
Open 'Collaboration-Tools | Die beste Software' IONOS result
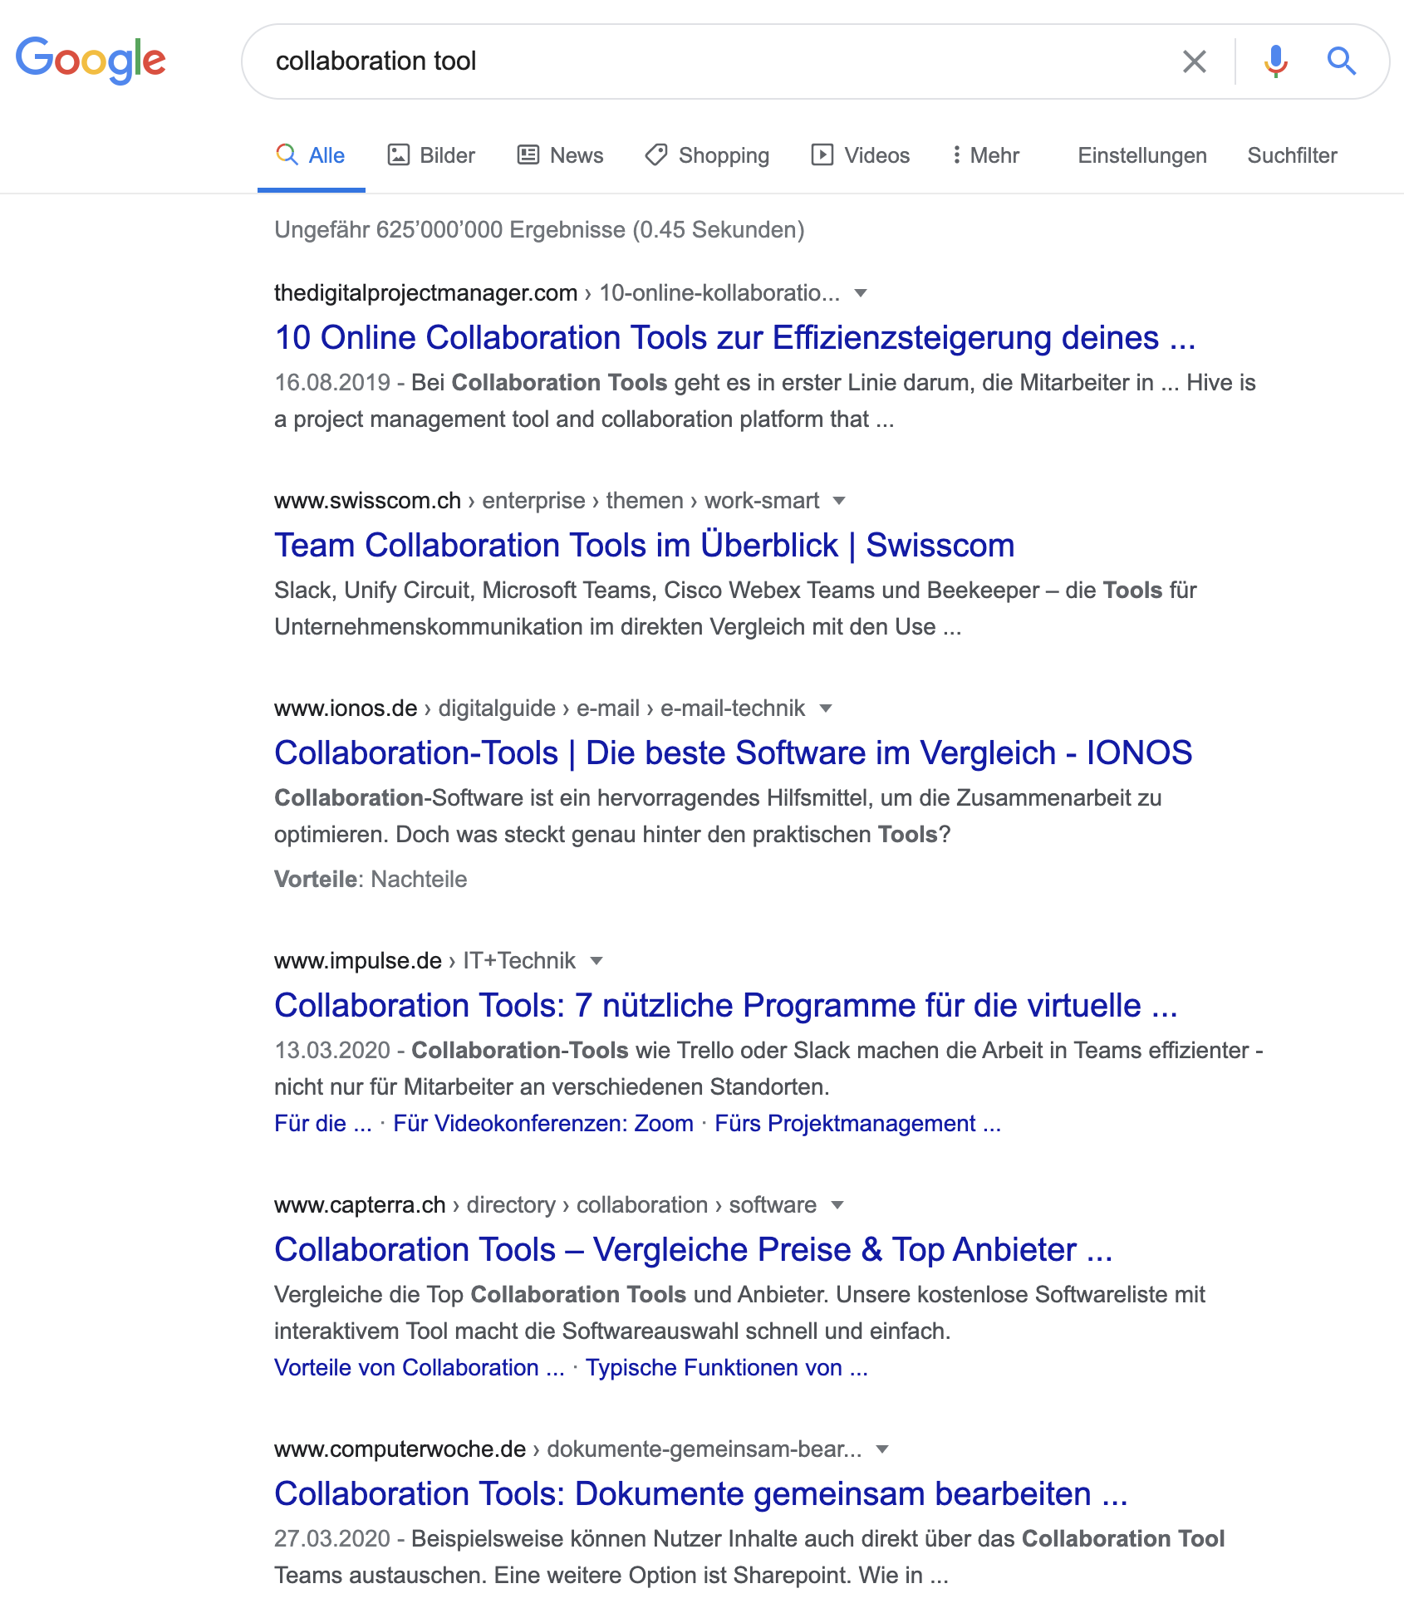(x=734, y=753)
